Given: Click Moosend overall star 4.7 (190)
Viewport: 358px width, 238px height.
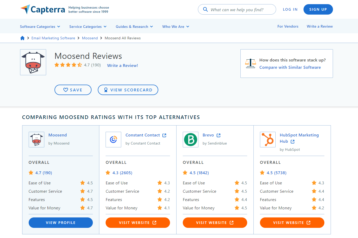Looking at the screenshot, I should click(x=40, y=173).
